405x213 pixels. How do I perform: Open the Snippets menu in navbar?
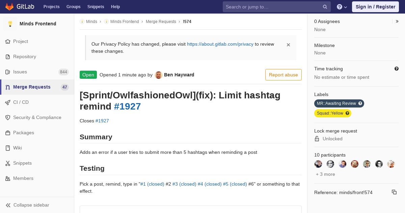96,7
